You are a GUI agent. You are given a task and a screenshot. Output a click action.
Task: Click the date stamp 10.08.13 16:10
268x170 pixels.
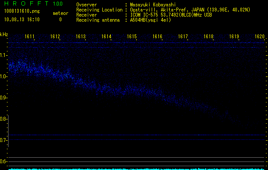point(22,20)
